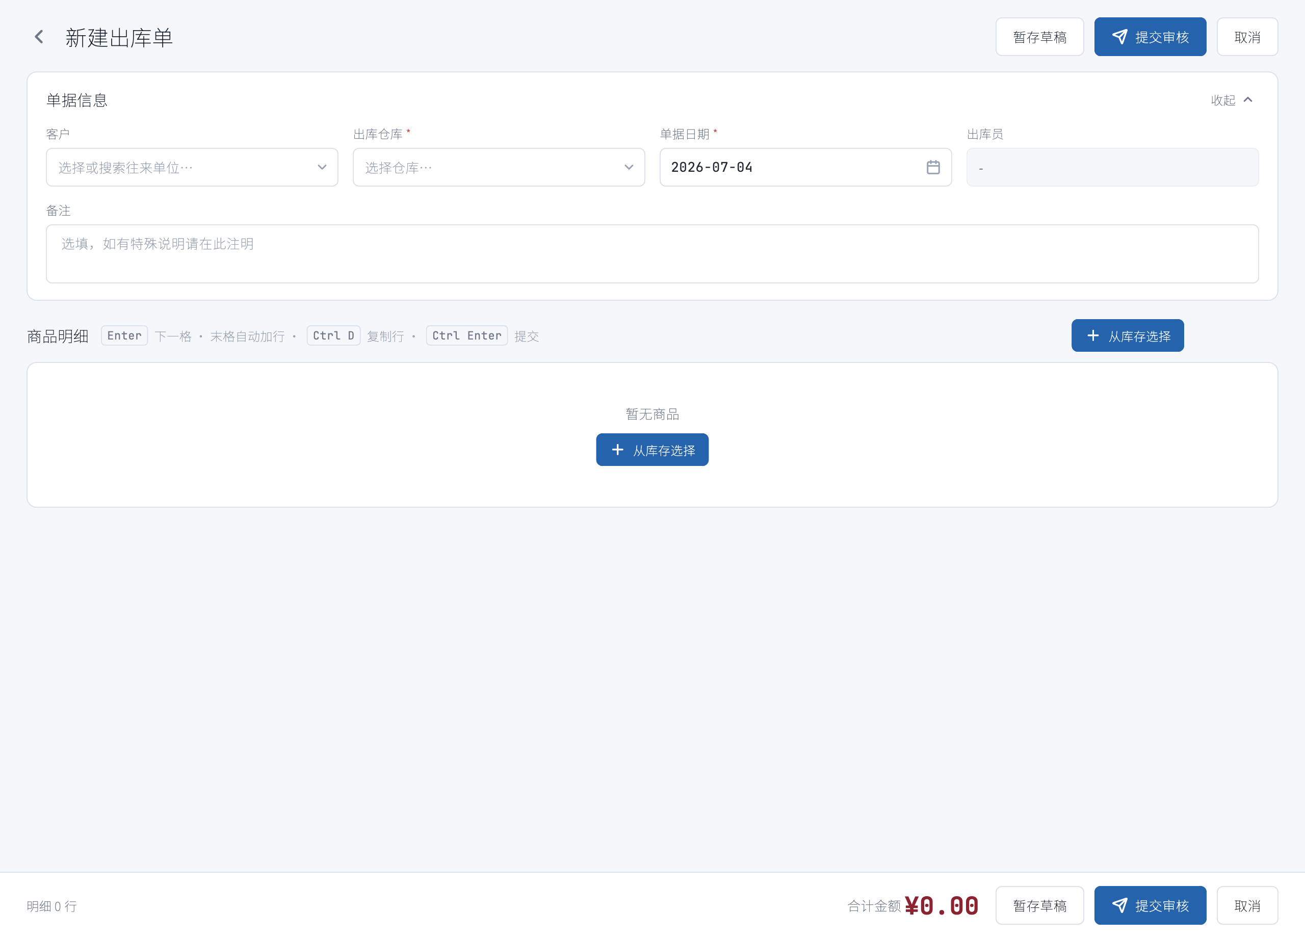Click 从库存选择 button beside 商品明细 header
Viewport: 1305px width, 938px height.
1127,336
